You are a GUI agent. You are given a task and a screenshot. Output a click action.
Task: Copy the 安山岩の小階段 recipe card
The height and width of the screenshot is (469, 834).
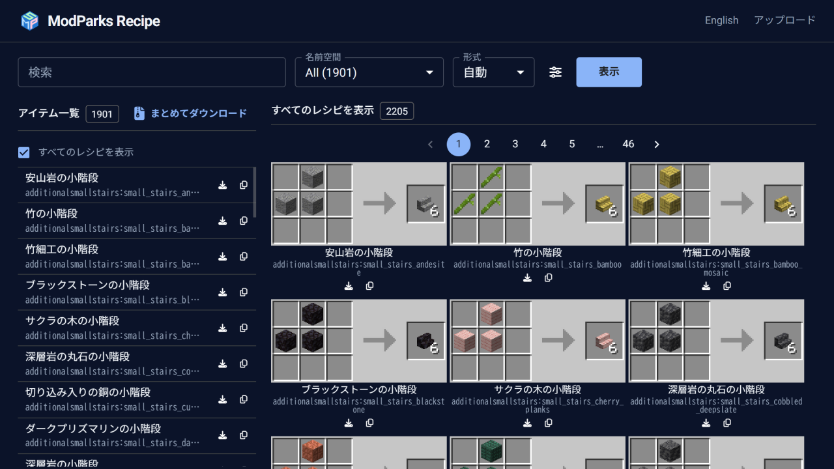[x=370, y=286]
